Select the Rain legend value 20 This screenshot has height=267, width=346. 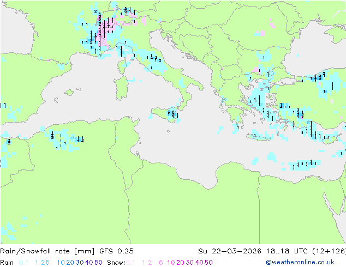70,263
